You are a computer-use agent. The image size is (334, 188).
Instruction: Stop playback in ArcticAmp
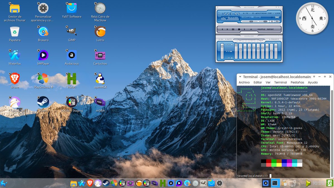(x=239, y=29)
